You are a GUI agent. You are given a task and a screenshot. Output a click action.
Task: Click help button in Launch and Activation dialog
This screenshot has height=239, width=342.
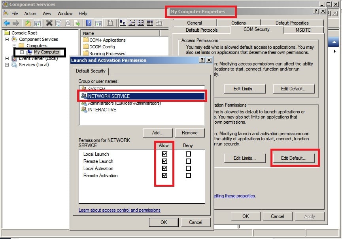(202, 60)
